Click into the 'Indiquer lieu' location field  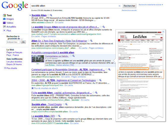(13, 42)
